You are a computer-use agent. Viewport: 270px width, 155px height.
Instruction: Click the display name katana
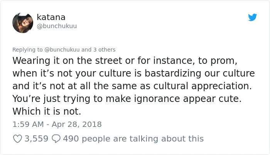(x=51, y=17)
